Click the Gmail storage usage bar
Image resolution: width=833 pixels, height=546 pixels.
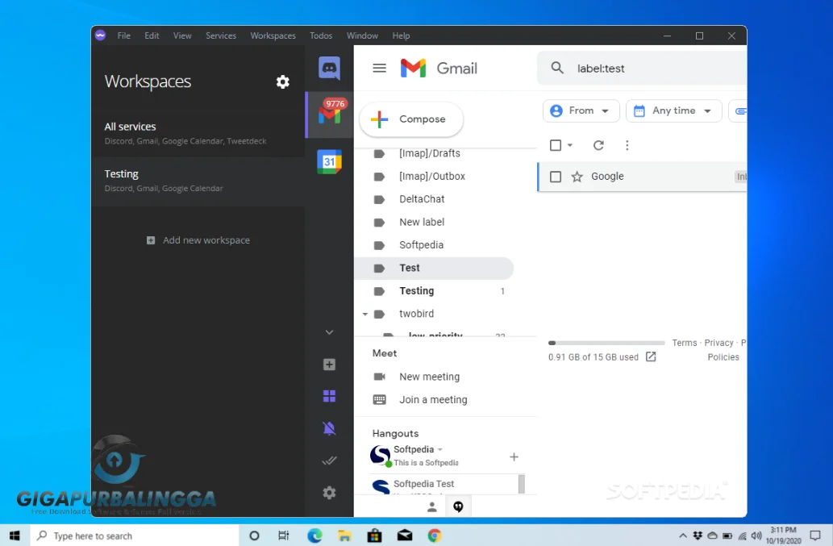(606, 343)
